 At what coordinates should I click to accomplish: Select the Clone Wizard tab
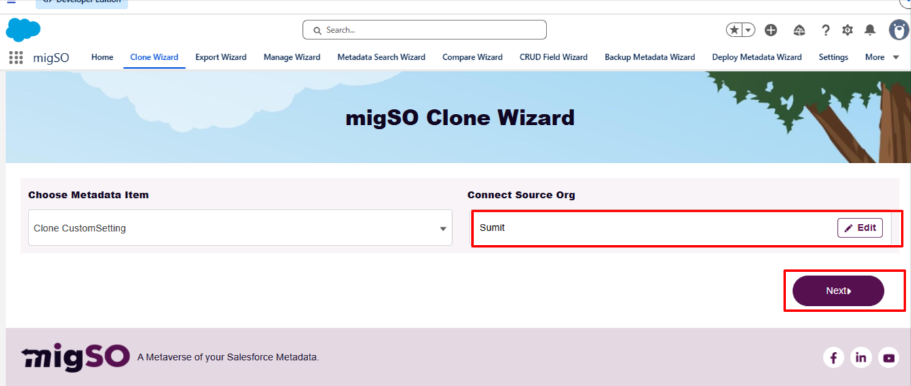tap(154, 57)
